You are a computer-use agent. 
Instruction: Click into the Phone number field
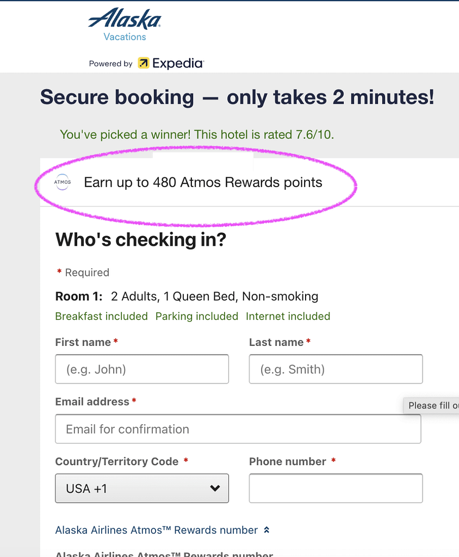pyautogui.click(x=336, y=488)
